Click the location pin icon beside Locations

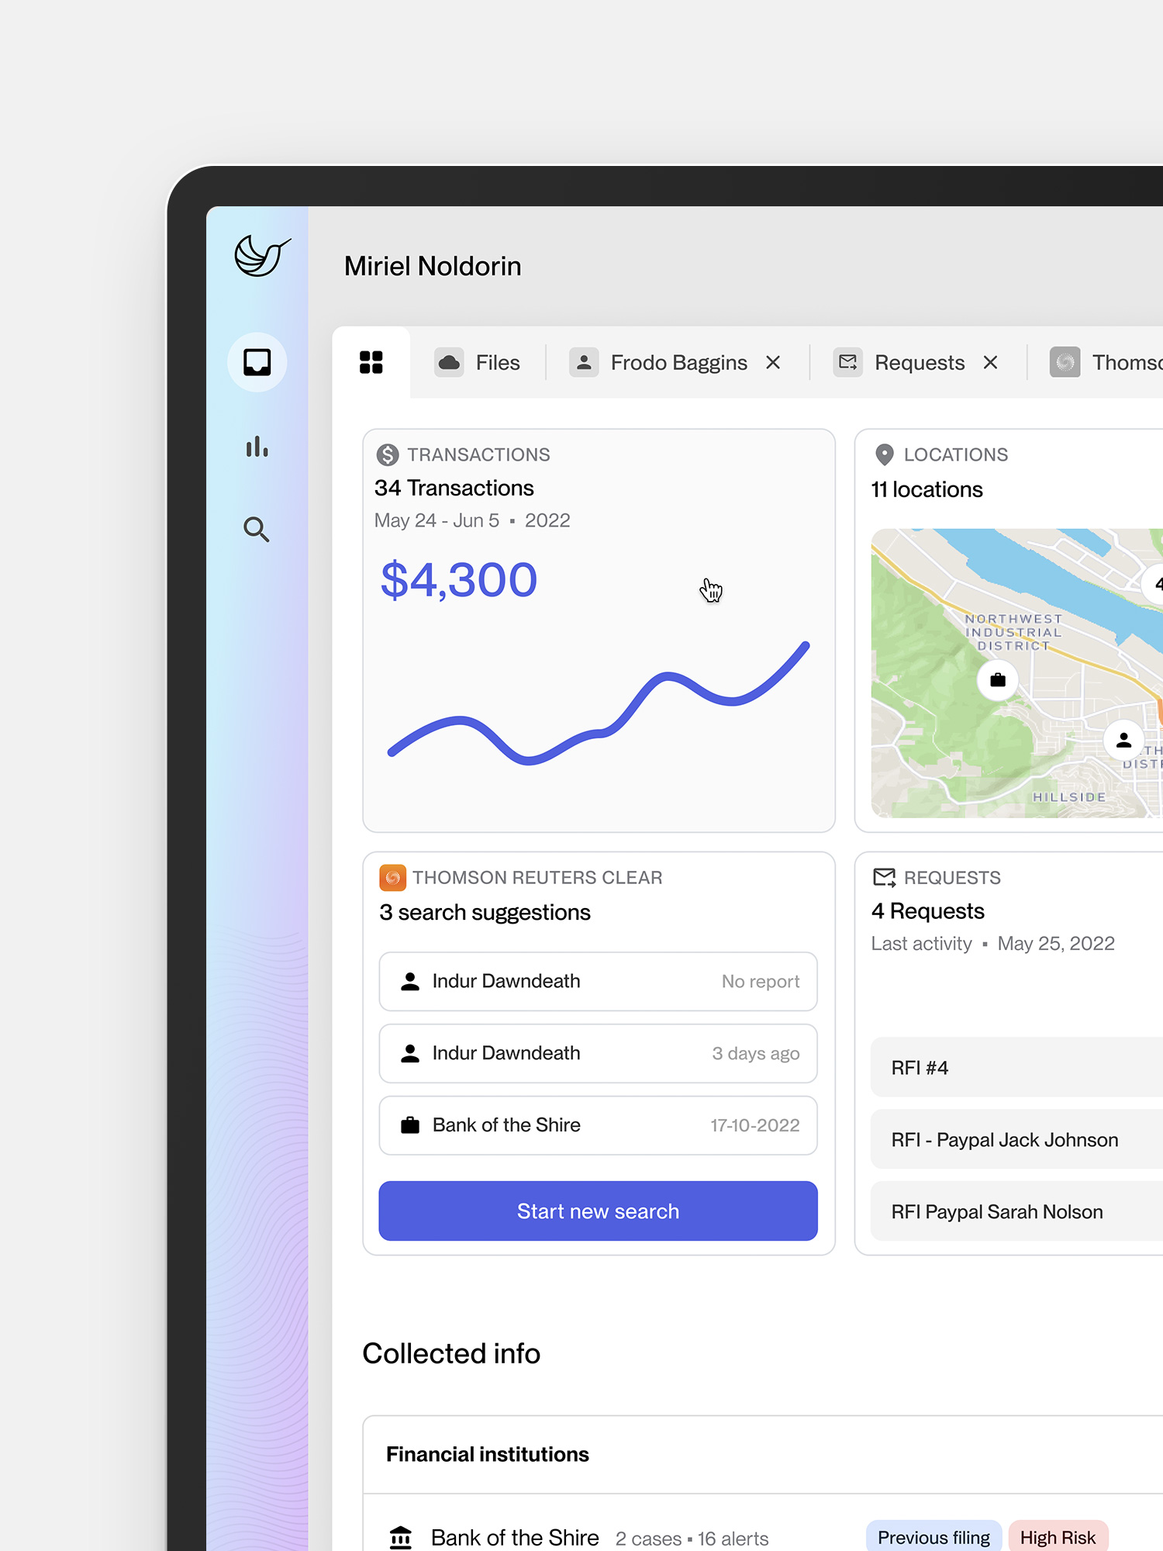point(884,454)
